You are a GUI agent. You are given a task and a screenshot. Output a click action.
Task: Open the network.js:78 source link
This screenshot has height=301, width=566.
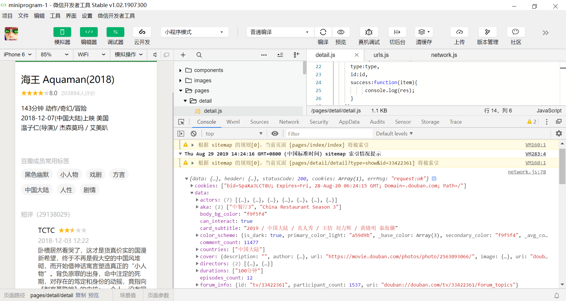526,172
